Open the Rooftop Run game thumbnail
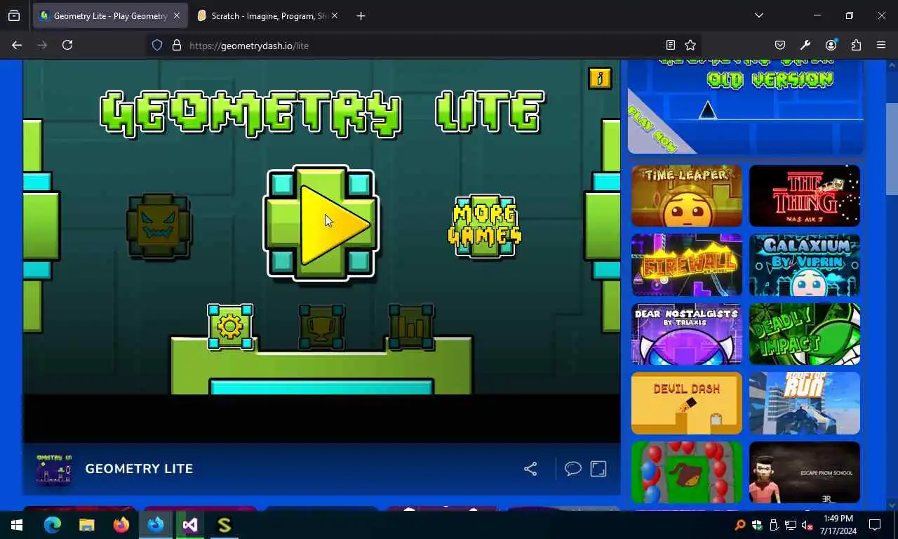The image size is (898, 539). [805, 403]
